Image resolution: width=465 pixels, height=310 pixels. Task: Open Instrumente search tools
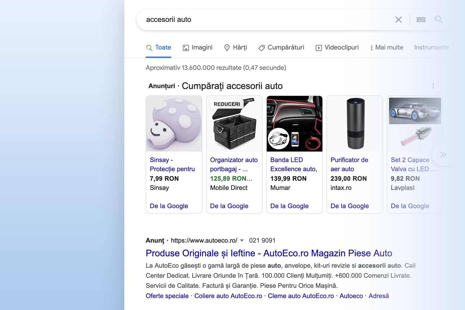click(432, 47)
